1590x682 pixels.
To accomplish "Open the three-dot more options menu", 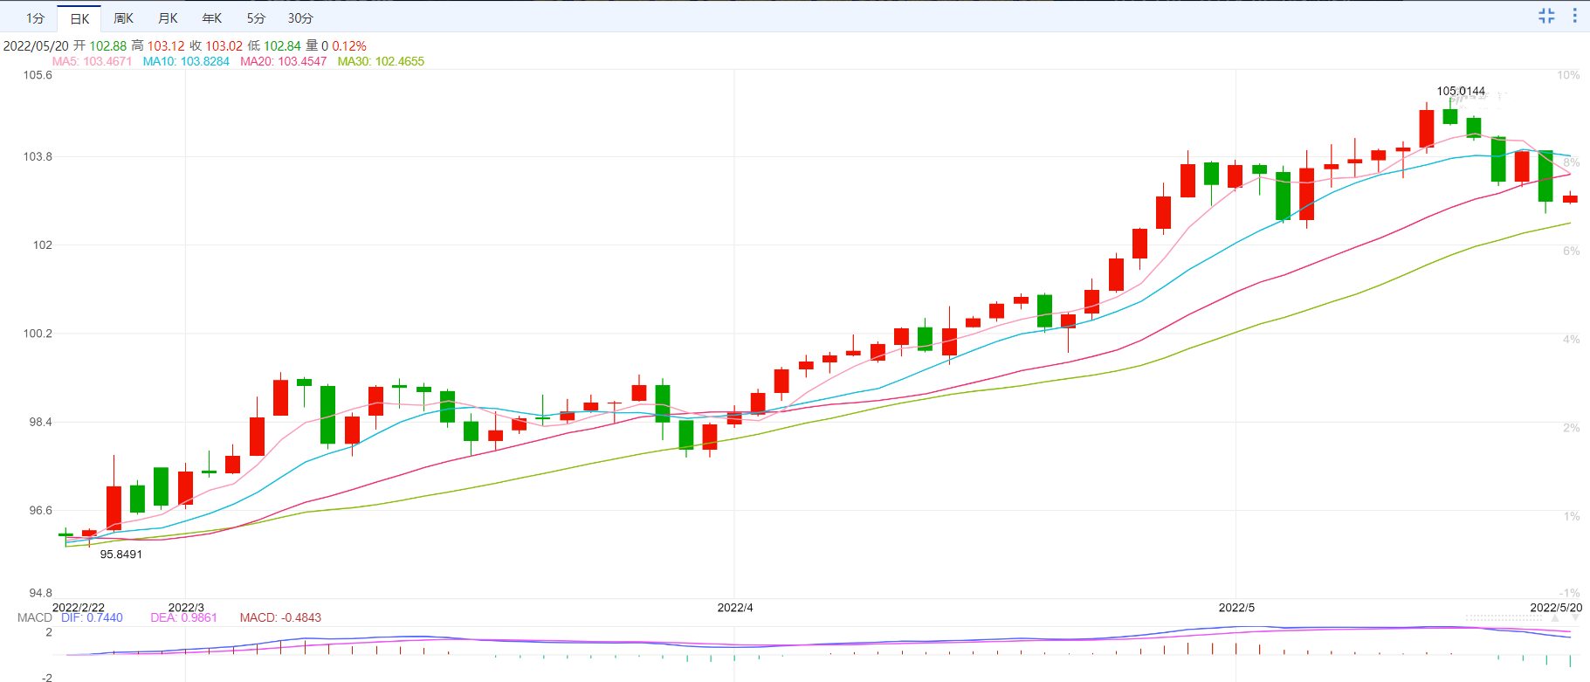I will coord(1575,16).
